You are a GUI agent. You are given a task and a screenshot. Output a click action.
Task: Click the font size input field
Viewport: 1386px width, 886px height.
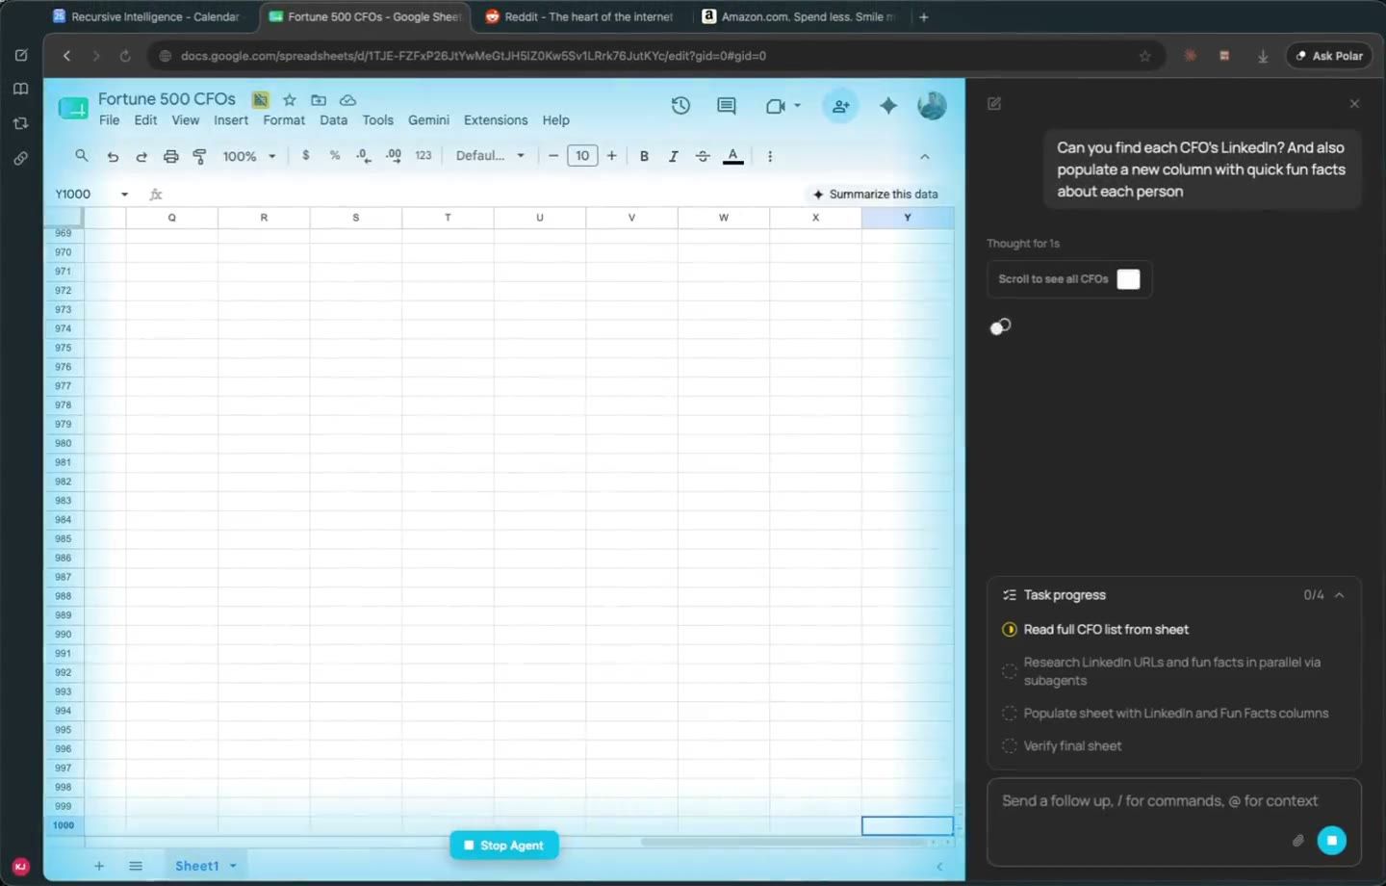point(582,156)
